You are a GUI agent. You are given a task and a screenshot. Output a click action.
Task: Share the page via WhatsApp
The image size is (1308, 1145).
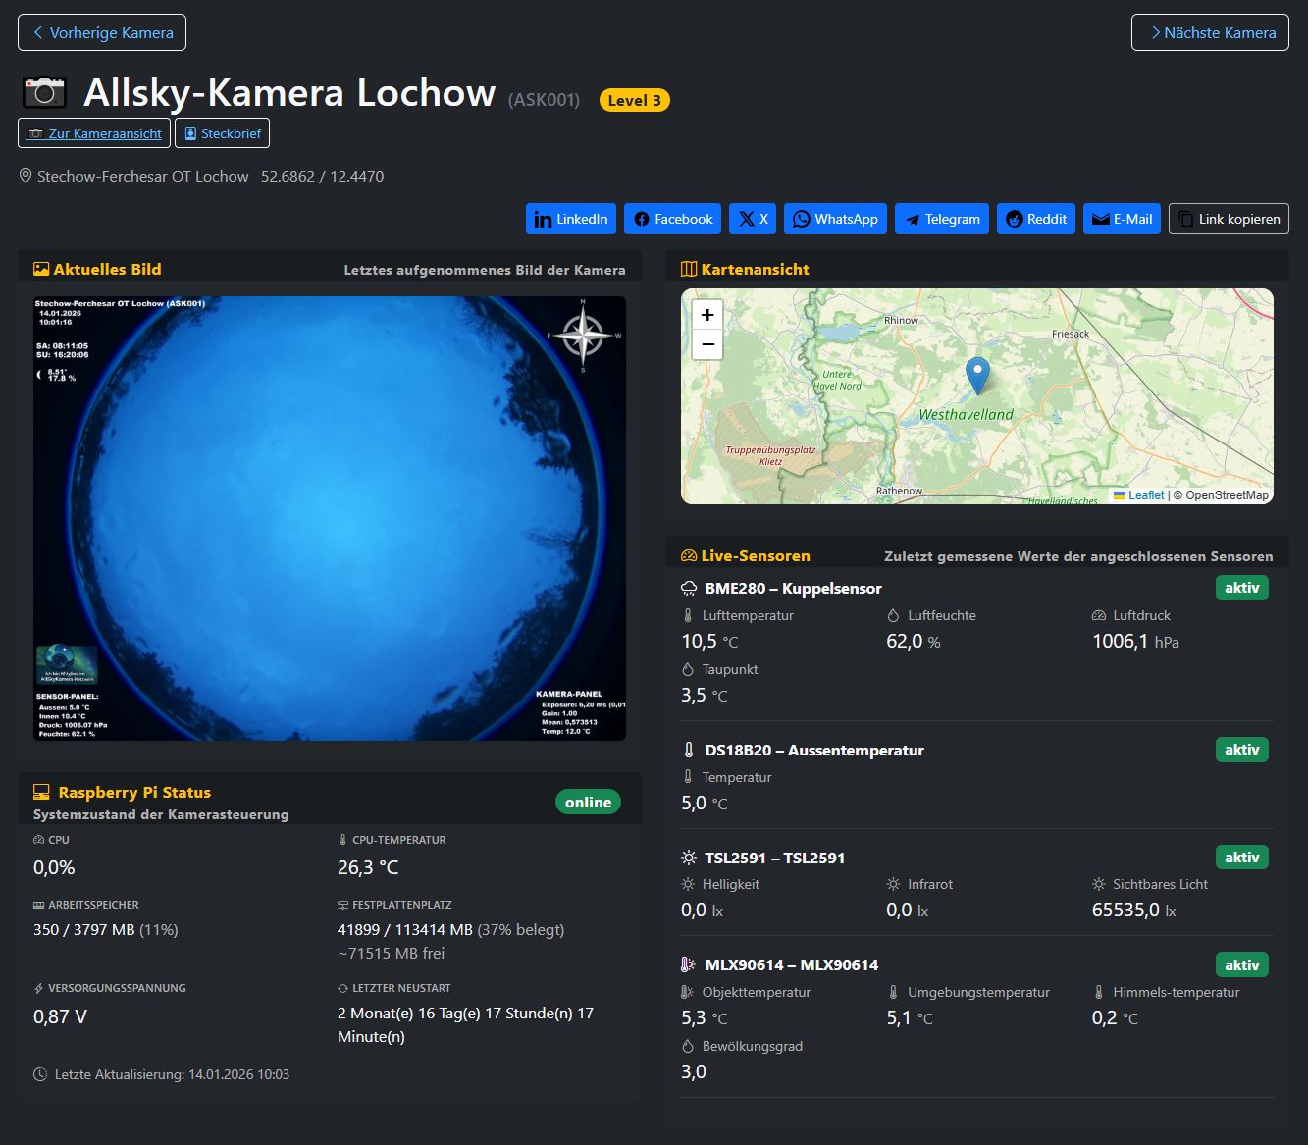click(x=835, y=218)
